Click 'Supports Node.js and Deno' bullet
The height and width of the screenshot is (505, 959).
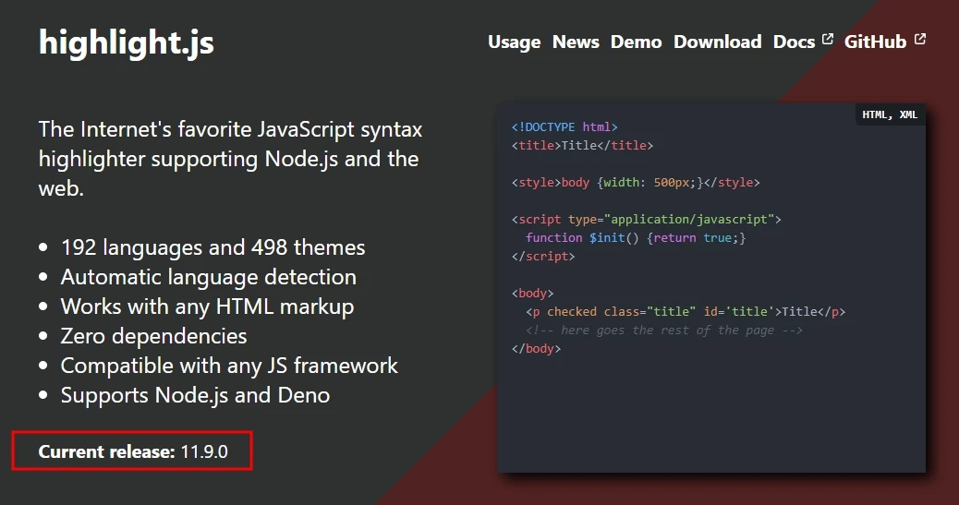pos(195,395)
